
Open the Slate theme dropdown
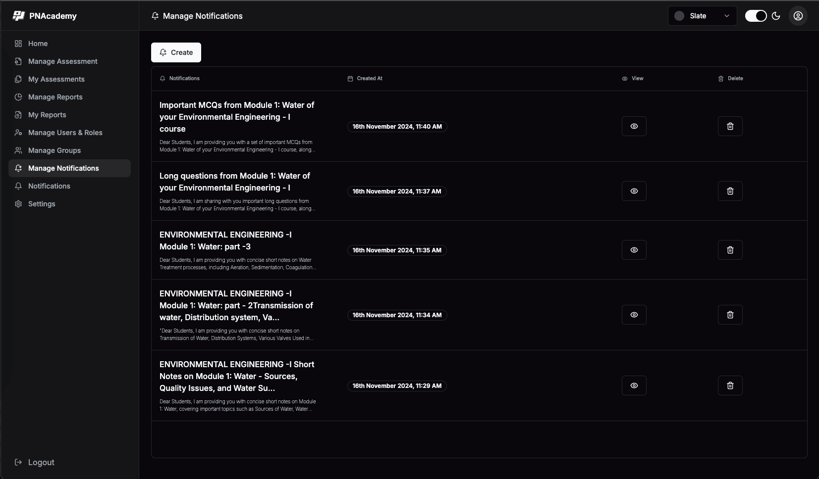702,16
